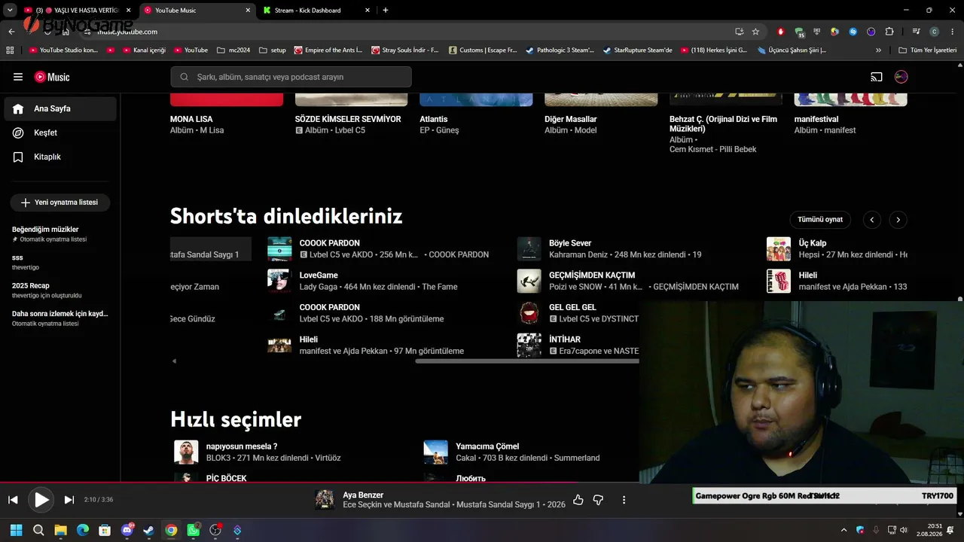
Task: Click the Yamacıma Çömel song title
Action: [487, 446]
